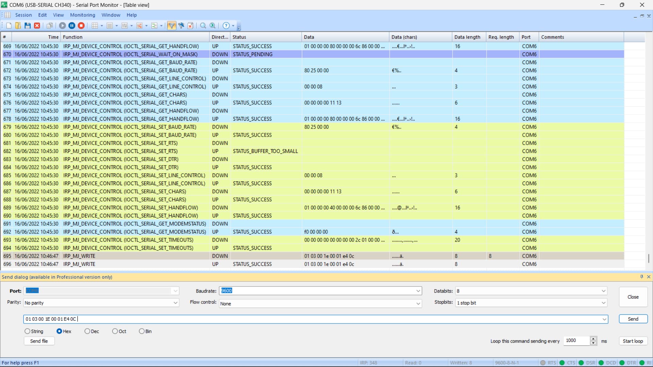Select the Dec format radio button
Image resolution: width=653 pixels, height=367 pixels.
tap(87, 331)
